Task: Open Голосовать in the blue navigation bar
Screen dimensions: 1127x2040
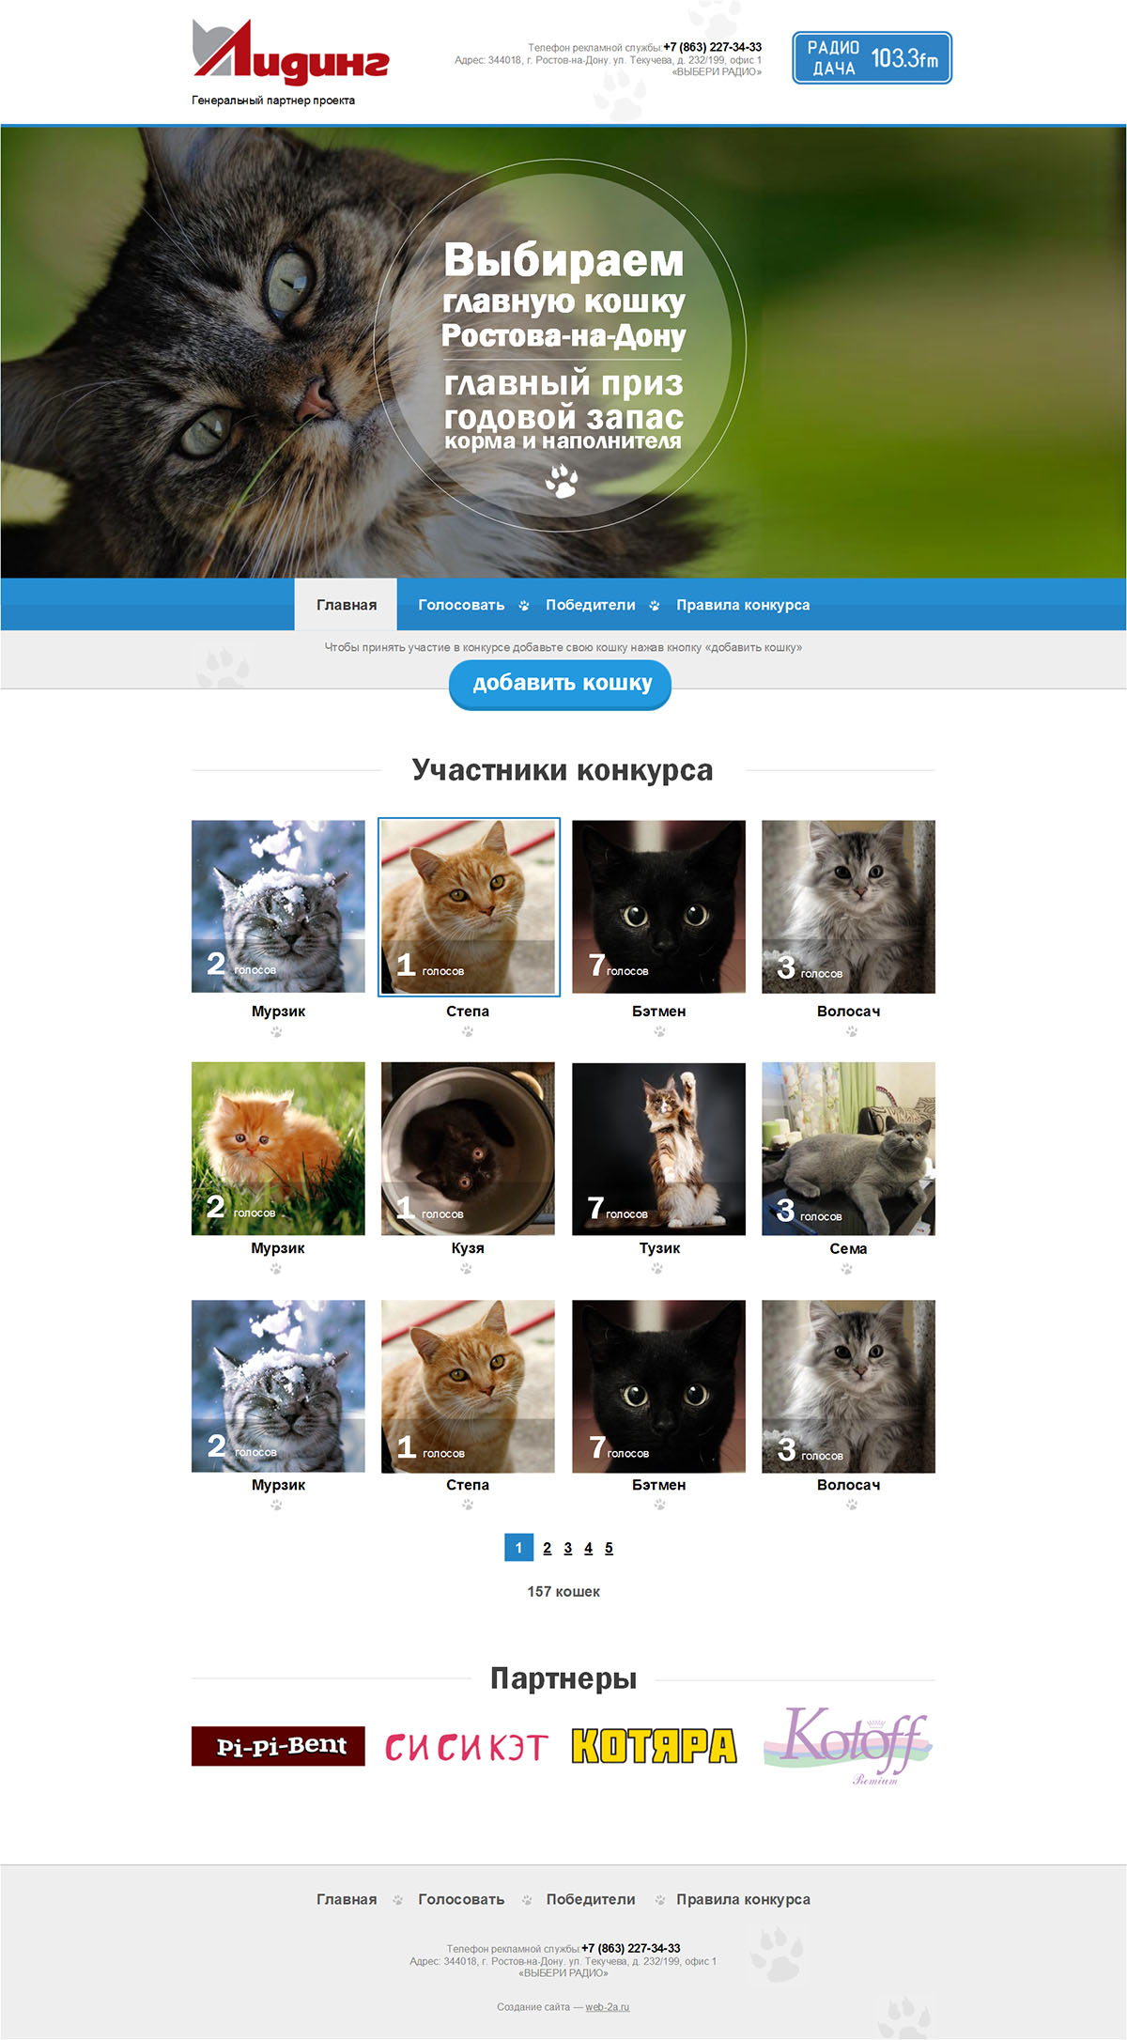Action: click(461, 605)
